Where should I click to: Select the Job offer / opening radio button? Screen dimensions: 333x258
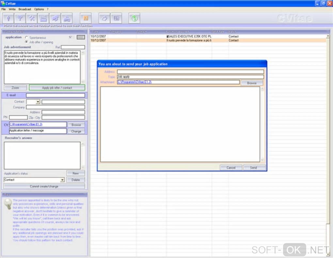click(26, 42)
